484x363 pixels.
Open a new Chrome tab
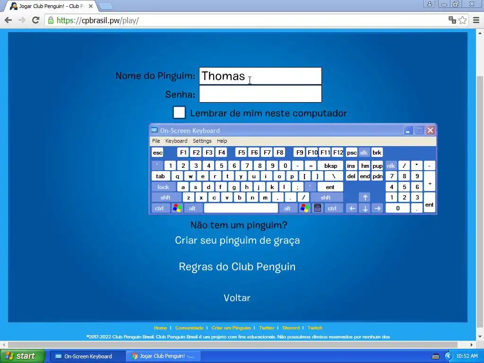(x=106, y=6)
